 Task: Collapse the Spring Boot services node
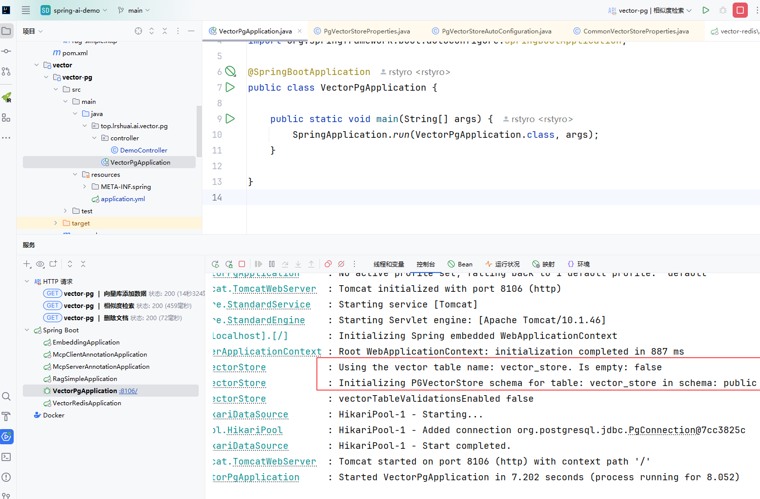27,330
